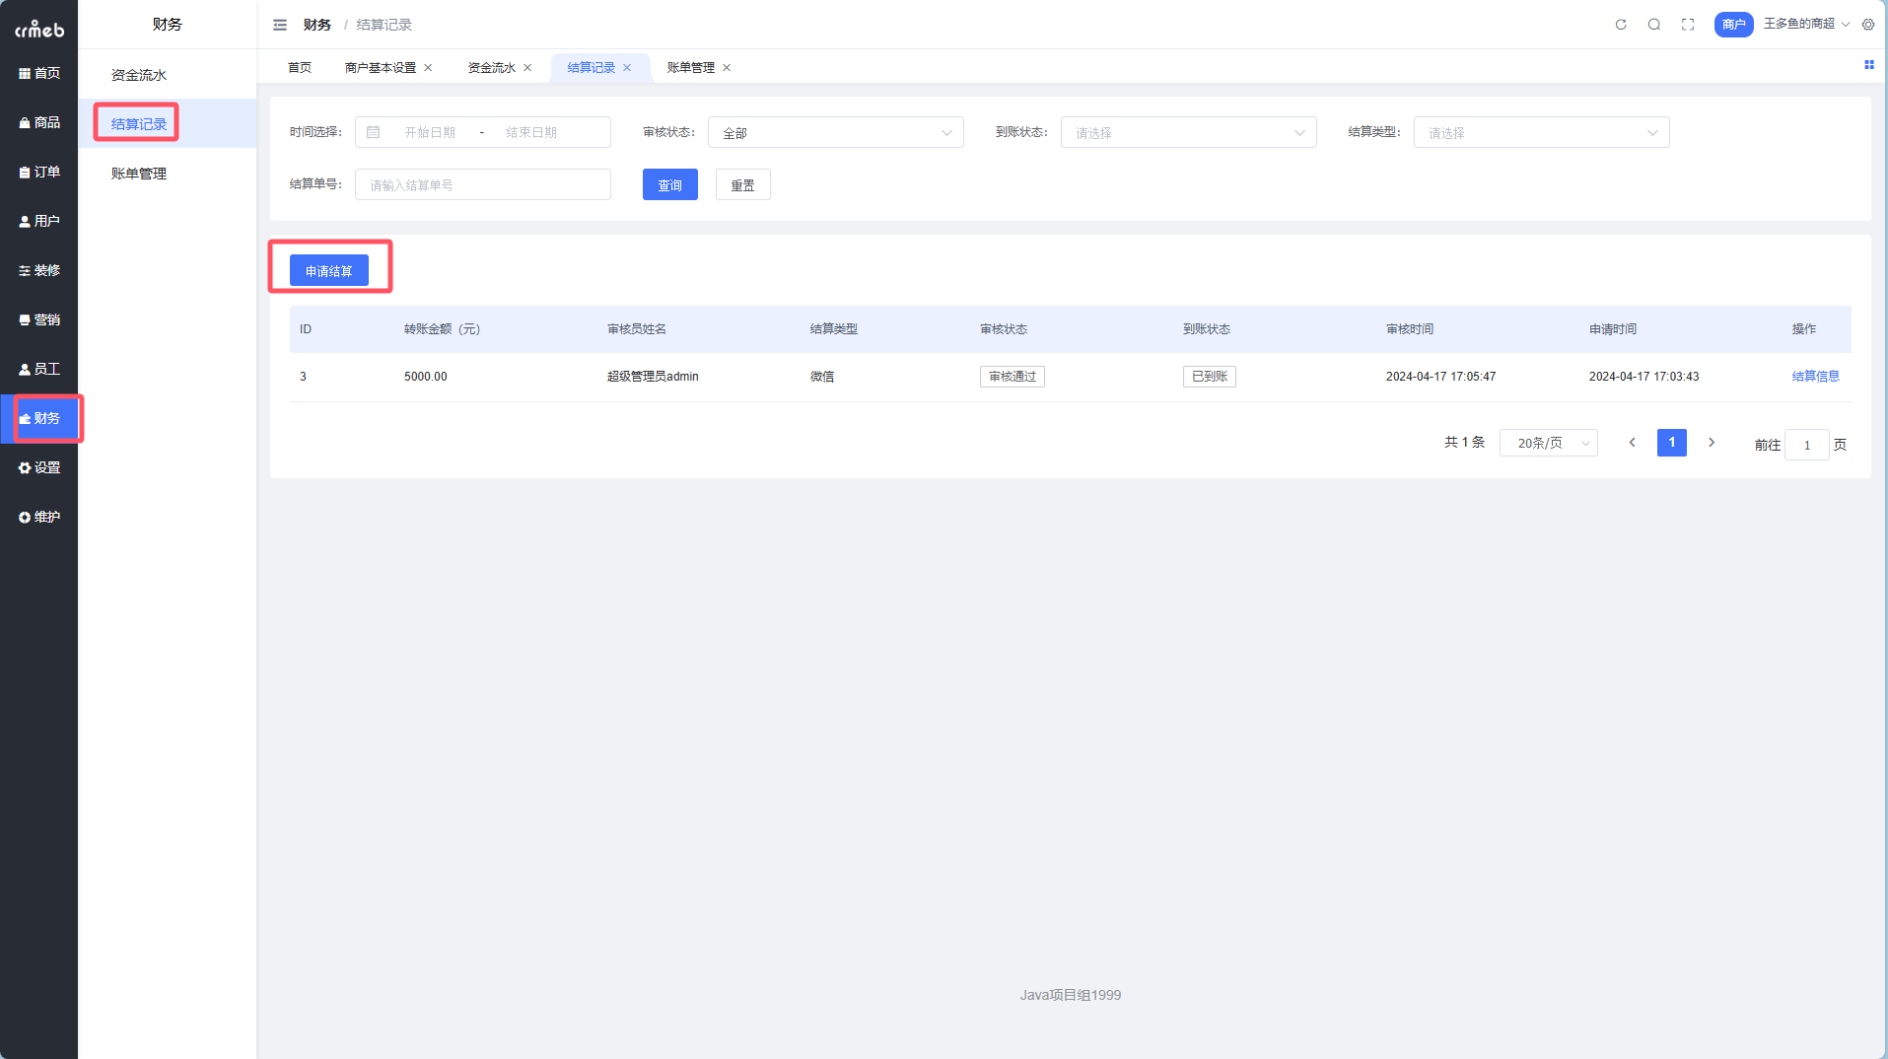Image resolution: width=1888 pixels, height=1059 pixels.
Task: Select 资金流水 in finance submenu
Action: click(139, 75)
